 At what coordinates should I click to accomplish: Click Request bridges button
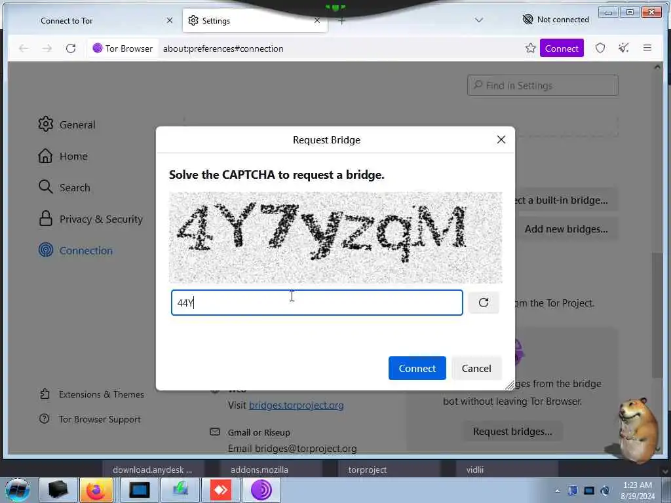coord(512,431)
